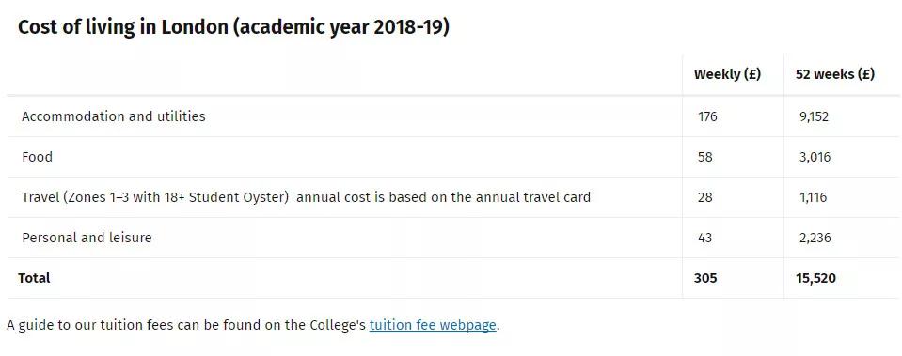Click the Accommodation and utilities row label
This screenshot has width=902, height=356.
113,116
